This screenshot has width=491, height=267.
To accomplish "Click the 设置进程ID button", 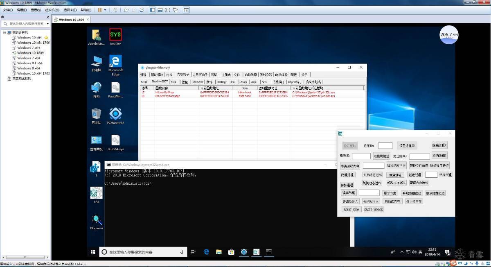I will (407, 145).
